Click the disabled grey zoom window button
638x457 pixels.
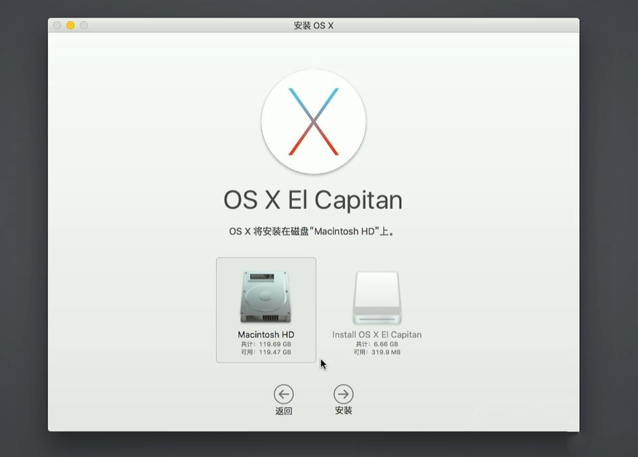pyautogui.click(x=84, y=25)
